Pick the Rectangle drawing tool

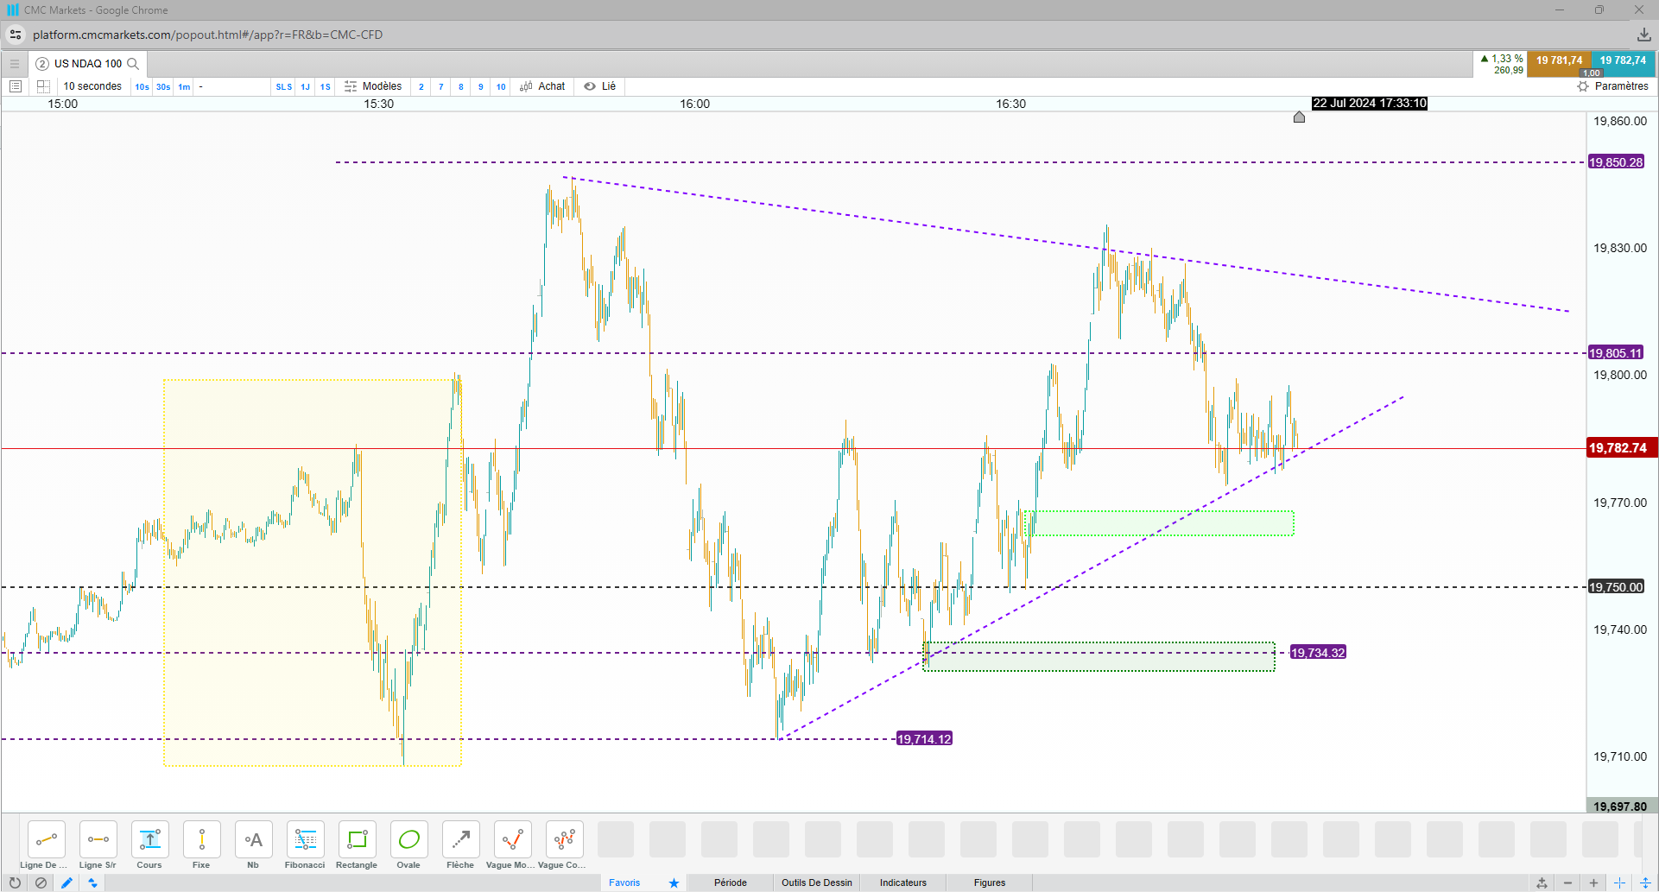coord(357,845)
